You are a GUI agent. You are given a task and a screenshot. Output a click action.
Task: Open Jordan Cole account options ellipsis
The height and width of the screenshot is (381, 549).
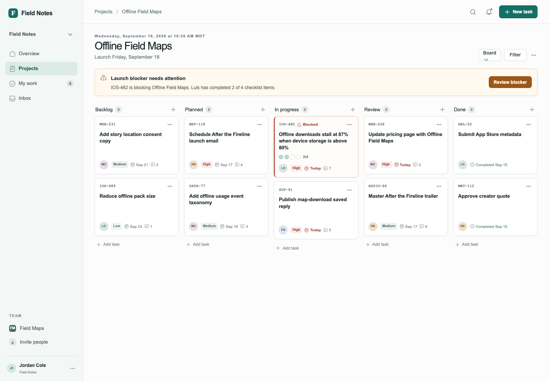(x=72, y=368)
